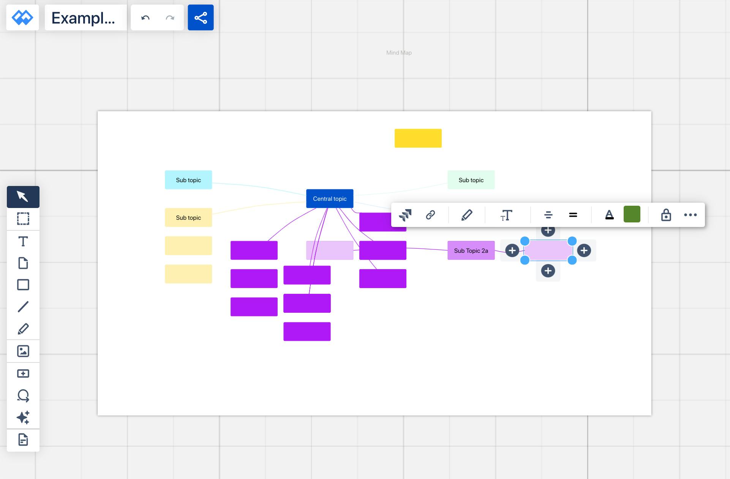Select the light lavender node near center
The image size is (730, 479).
(330, 251)
